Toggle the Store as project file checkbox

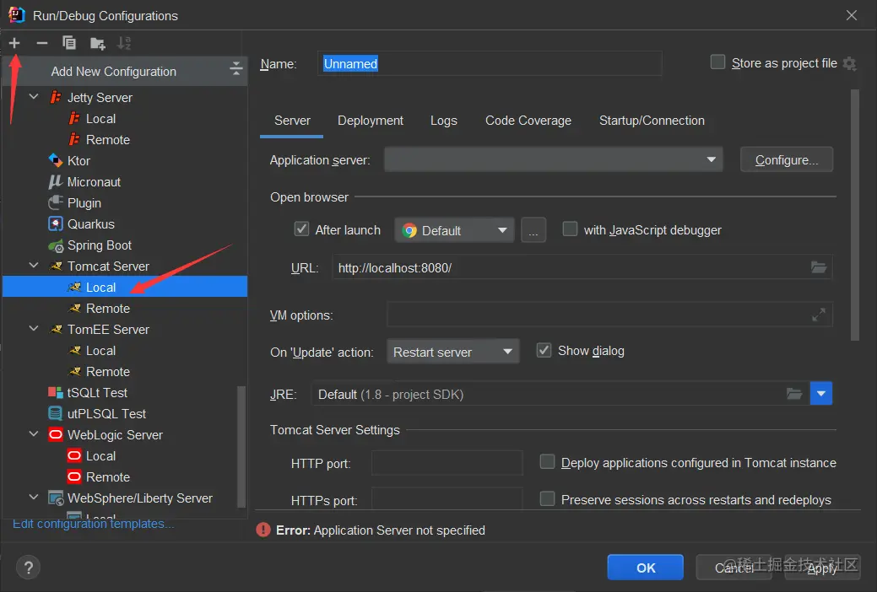[x=717, y=62]
